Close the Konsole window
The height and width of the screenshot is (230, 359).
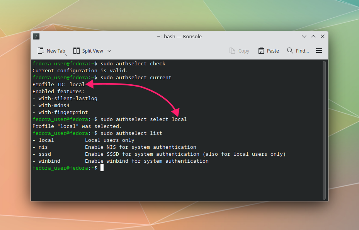(323, 36)
